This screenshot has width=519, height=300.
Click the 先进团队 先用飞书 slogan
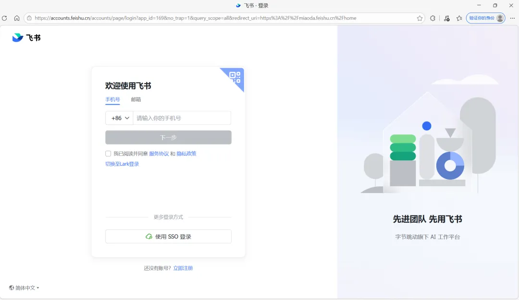(427, 219)
